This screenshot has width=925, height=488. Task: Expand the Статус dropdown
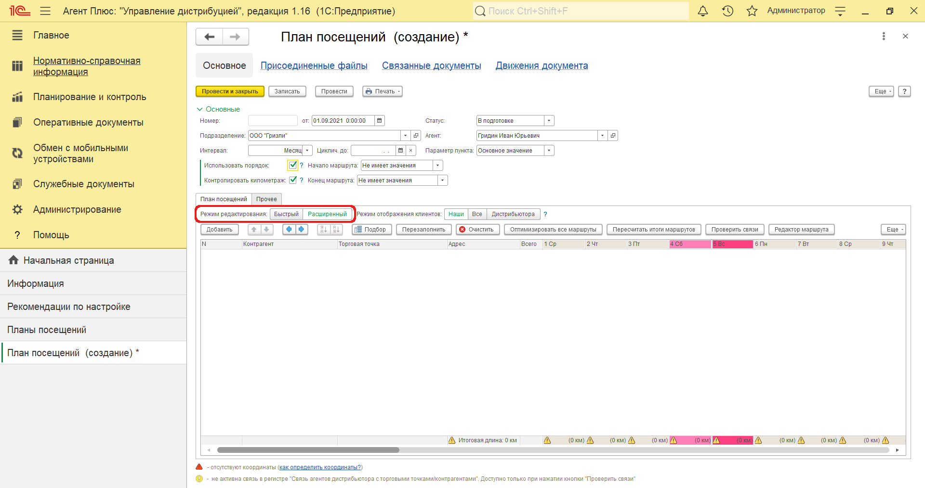549,121
